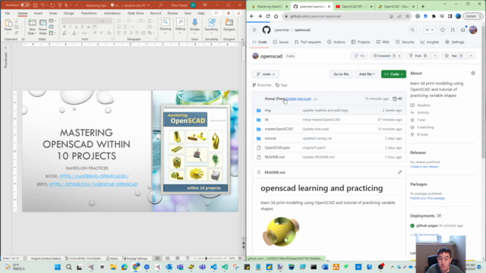Open the browser home page
This screenshot has width=486, height=273.
click(x=276, y=16)
